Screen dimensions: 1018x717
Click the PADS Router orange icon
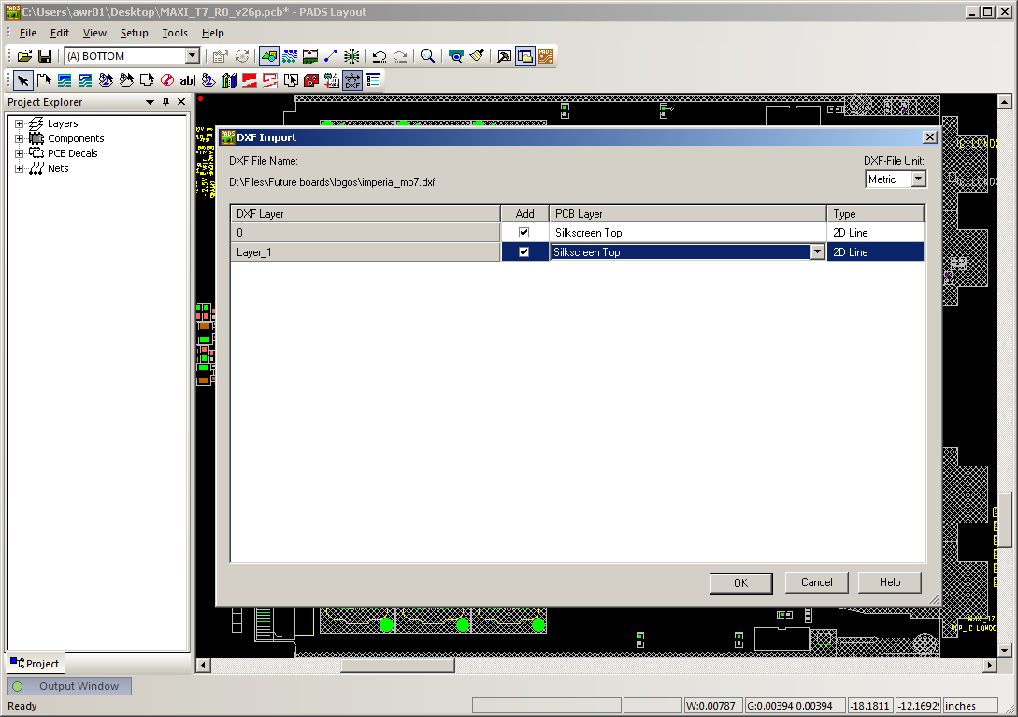coord(546,56)
